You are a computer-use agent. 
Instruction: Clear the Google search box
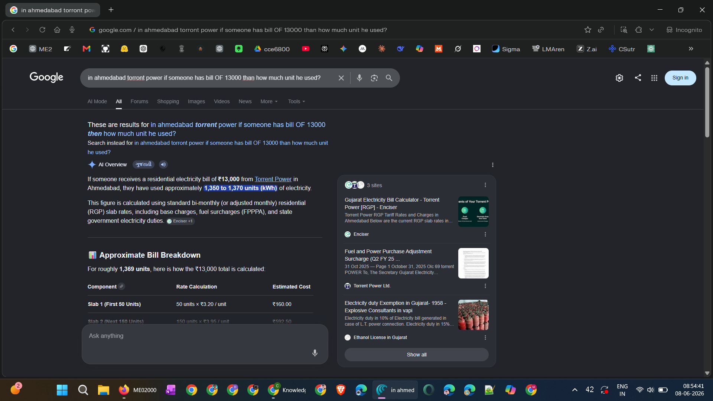[x=341, y=78]
